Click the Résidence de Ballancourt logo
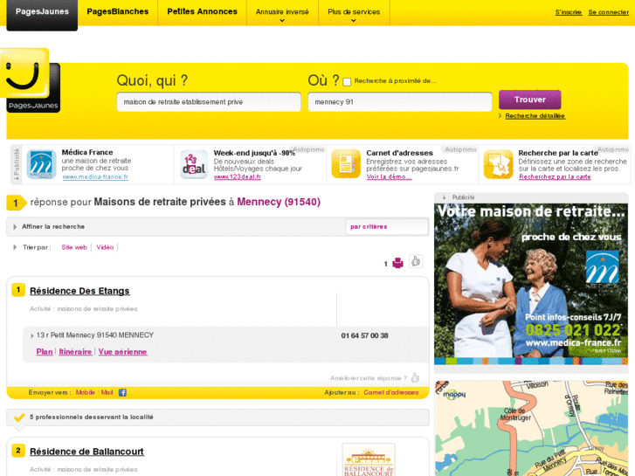Viewport: 635px width, 476px height. 369,459
